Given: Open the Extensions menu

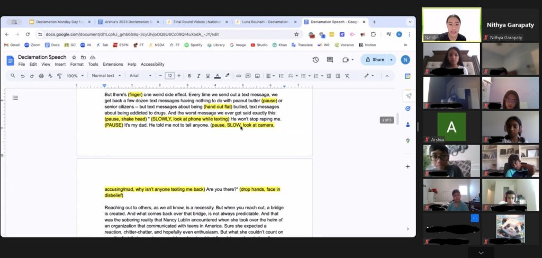Looking at the screenshot, I should click(113, 64).
